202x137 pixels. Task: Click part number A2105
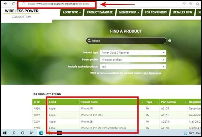coord(165,109)
